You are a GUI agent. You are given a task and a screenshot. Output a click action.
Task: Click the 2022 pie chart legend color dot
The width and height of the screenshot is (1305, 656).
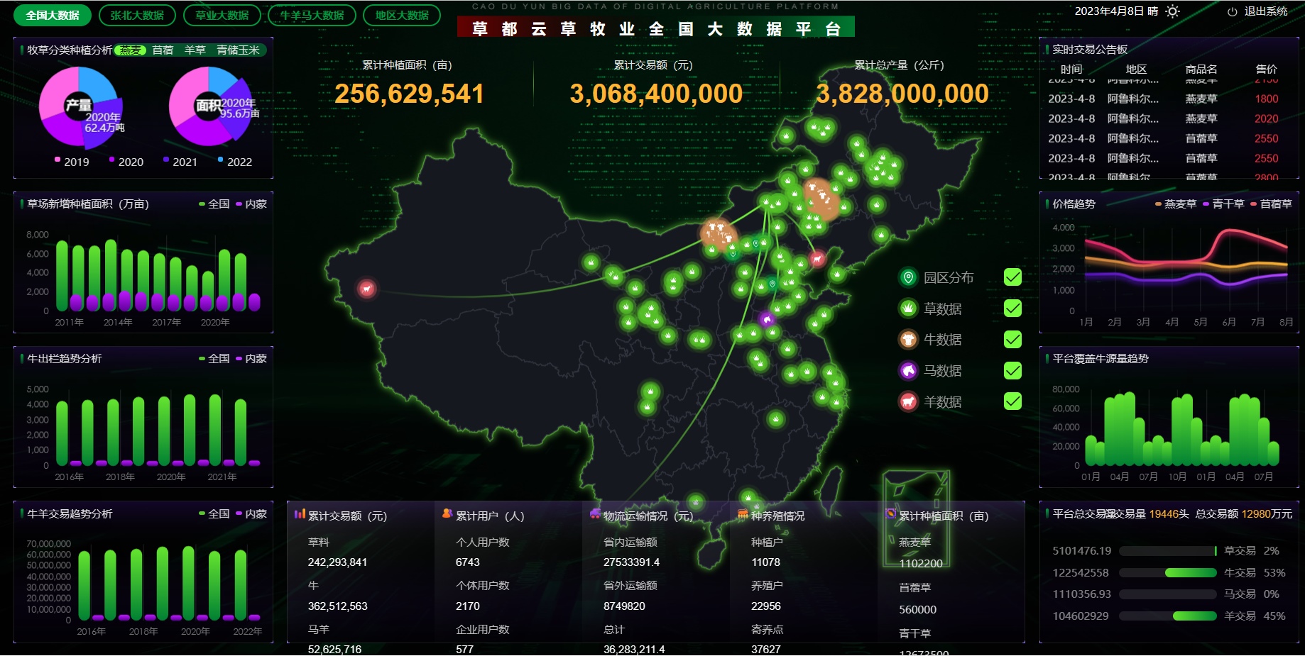(221, 160)
